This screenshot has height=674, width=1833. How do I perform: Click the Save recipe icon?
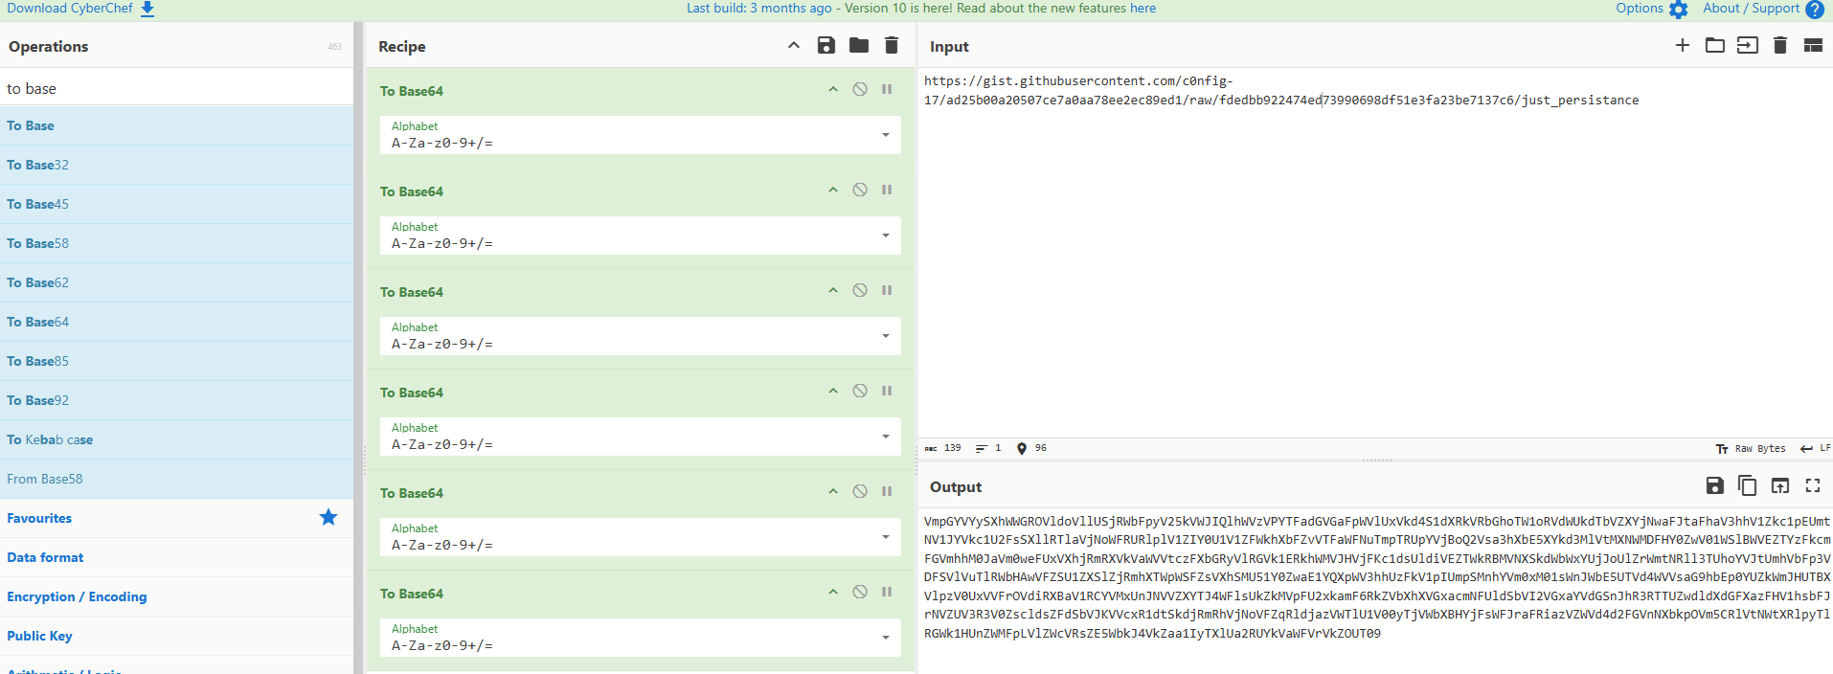[826, 45]
